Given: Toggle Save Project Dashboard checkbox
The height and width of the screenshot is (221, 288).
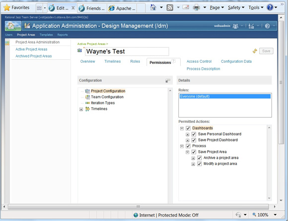Looking at the screenshot, I should point(194,140).
